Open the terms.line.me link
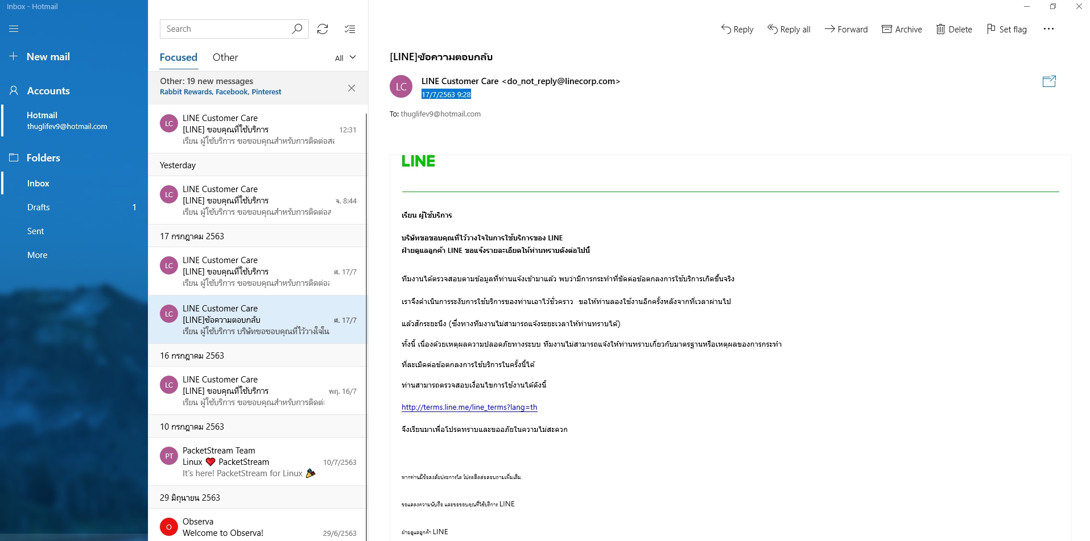 coord(469,407)
